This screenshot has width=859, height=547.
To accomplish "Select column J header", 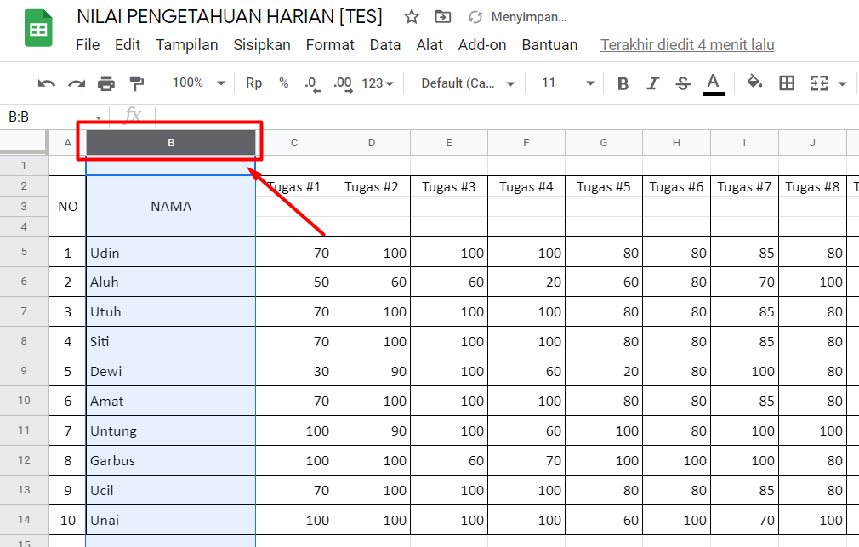I will point(812,143).
